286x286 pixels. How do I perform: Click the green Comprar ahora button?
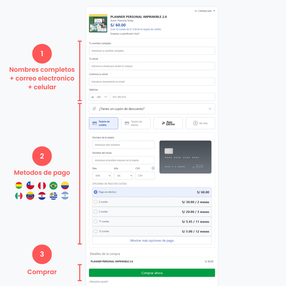(x=152, y=273)
